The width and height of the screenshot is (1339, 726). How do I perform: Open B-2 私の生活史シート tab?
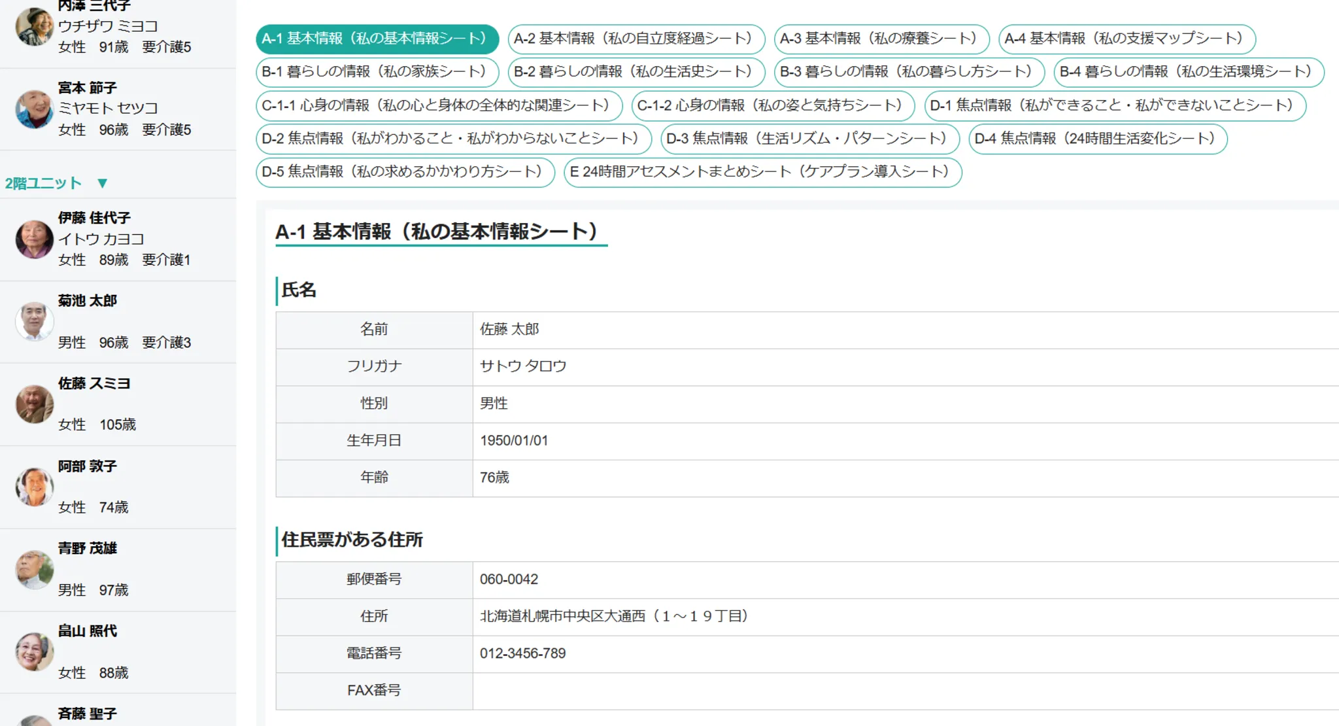(636, 72)
